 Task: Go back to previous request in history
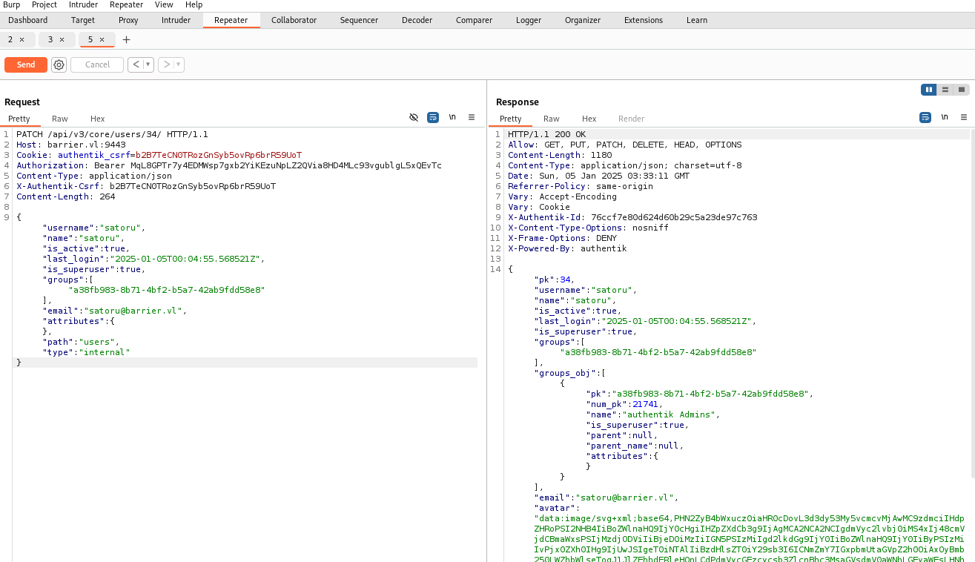coord(136,65)
